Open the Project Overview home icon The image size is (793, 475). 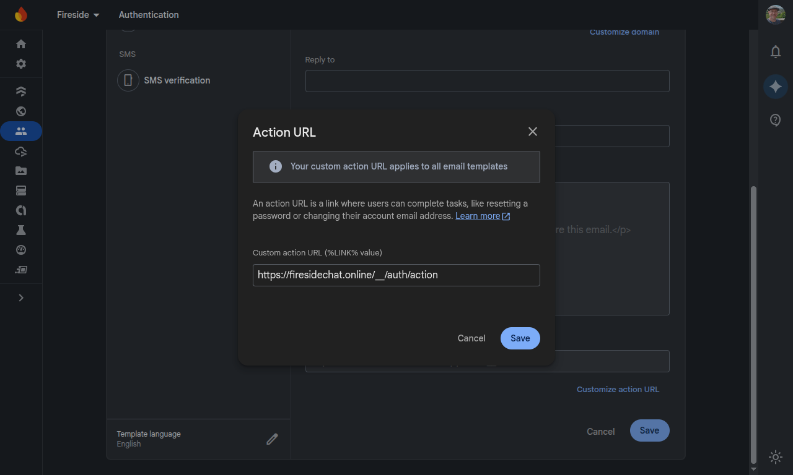coord(20,44)
